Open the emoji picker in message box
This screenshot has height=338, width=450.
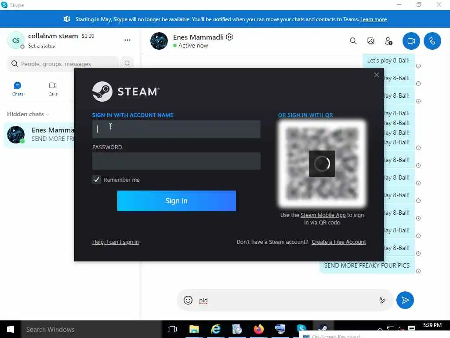click(188, 300)
